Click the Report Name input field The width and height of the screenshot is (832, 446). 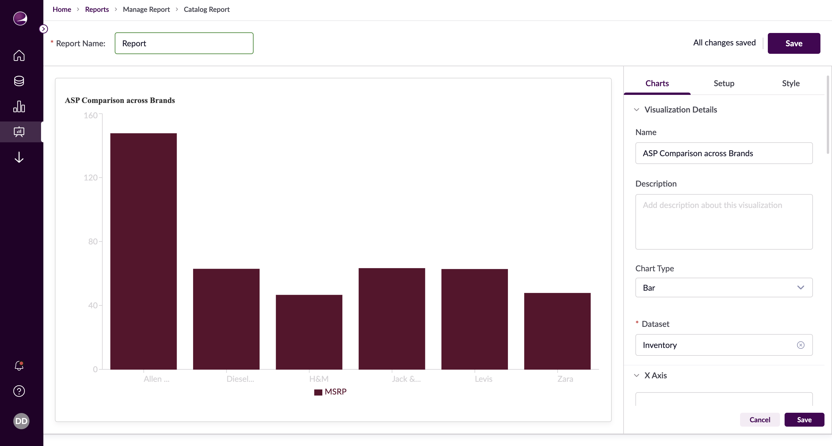pos(184,43)
